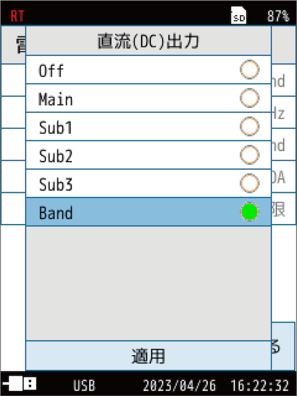The width and height of the screenshot is (297, 396).
Task: Select the Off radio button
Action: coord(249,69)
